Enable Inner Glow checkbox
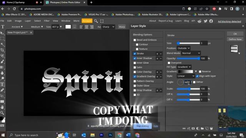 coord(135,63)
